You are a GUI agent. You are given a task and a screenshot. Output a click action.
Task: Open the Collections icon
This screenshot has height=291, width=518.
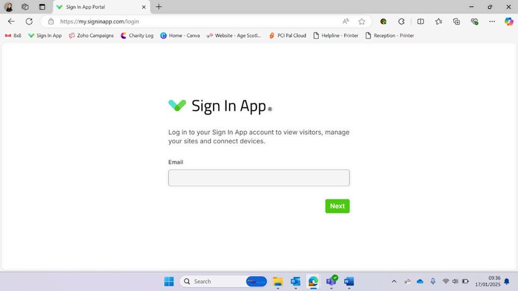[457, 21]
